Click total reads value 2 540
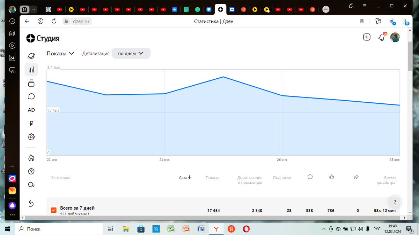Viewport: 419px width, 235px height. 257,211
